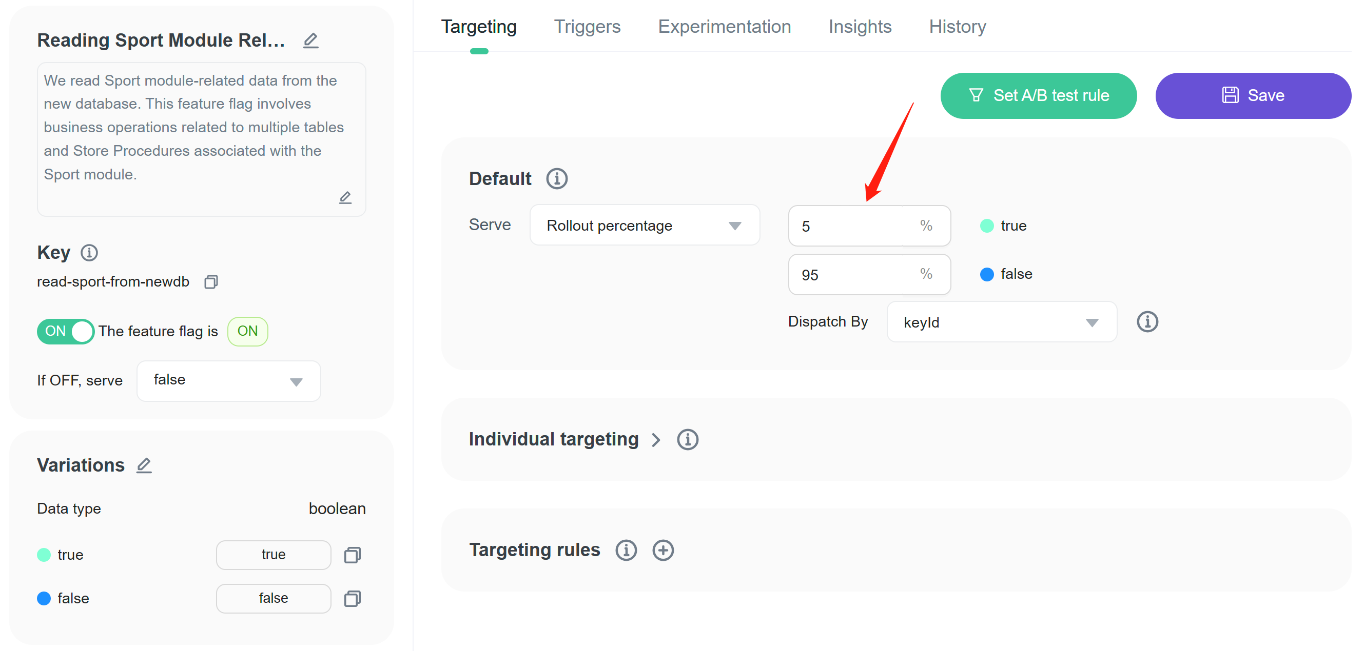This screenshot has width=1364, height=651.
Task: Open the Serve Rollout percentage dropdown
Action: coord(645,225)
